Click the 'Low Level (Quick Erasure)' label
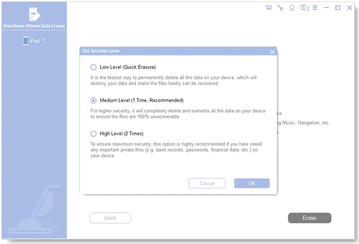 tap(128, 67)
